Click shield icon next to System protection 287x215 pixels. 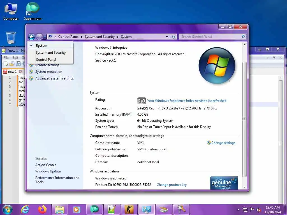pyautogui.click(x=31, y=72)
